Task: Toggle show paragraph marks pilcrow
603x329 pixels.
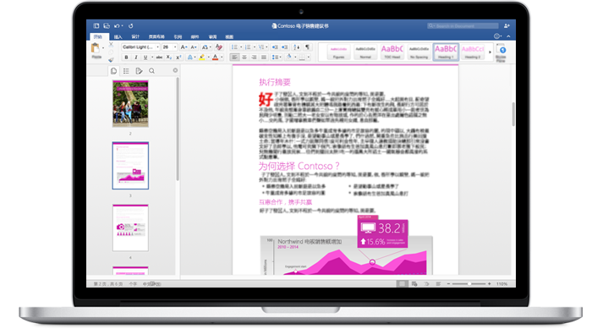Action: tap(307, 47)
